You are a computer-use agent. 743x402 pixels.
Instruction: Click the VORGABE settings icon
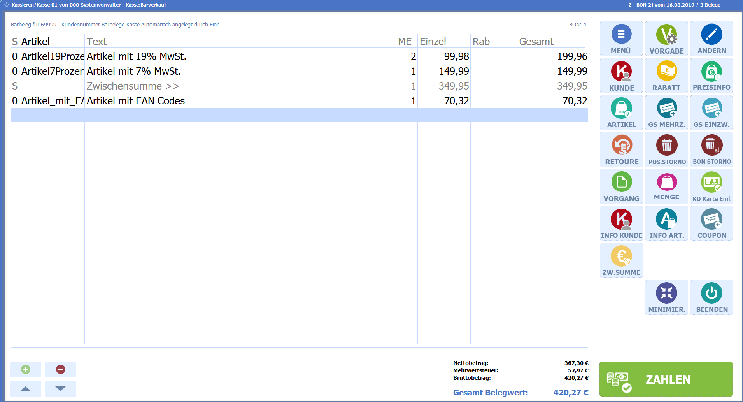pos(666,35)
